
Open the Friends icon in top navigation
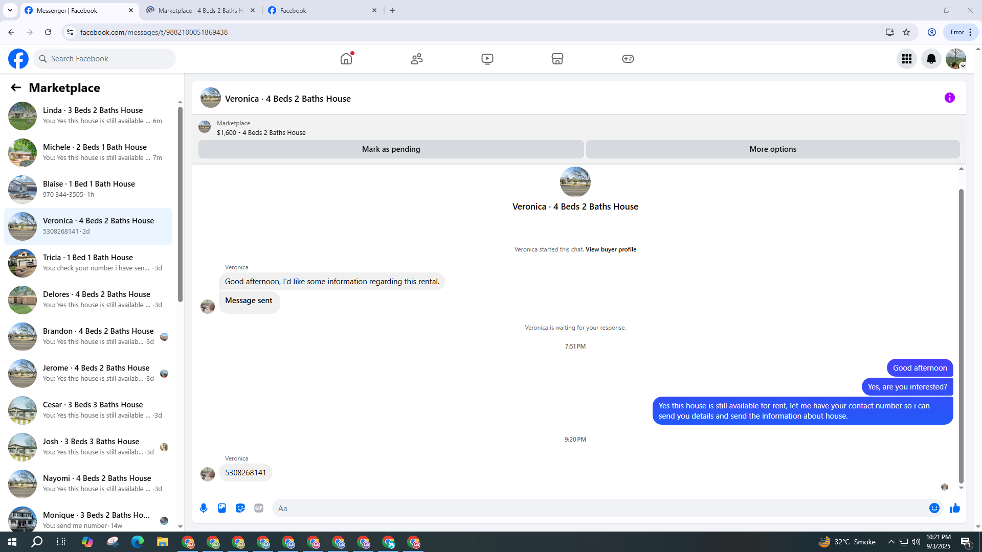(417, 59)
